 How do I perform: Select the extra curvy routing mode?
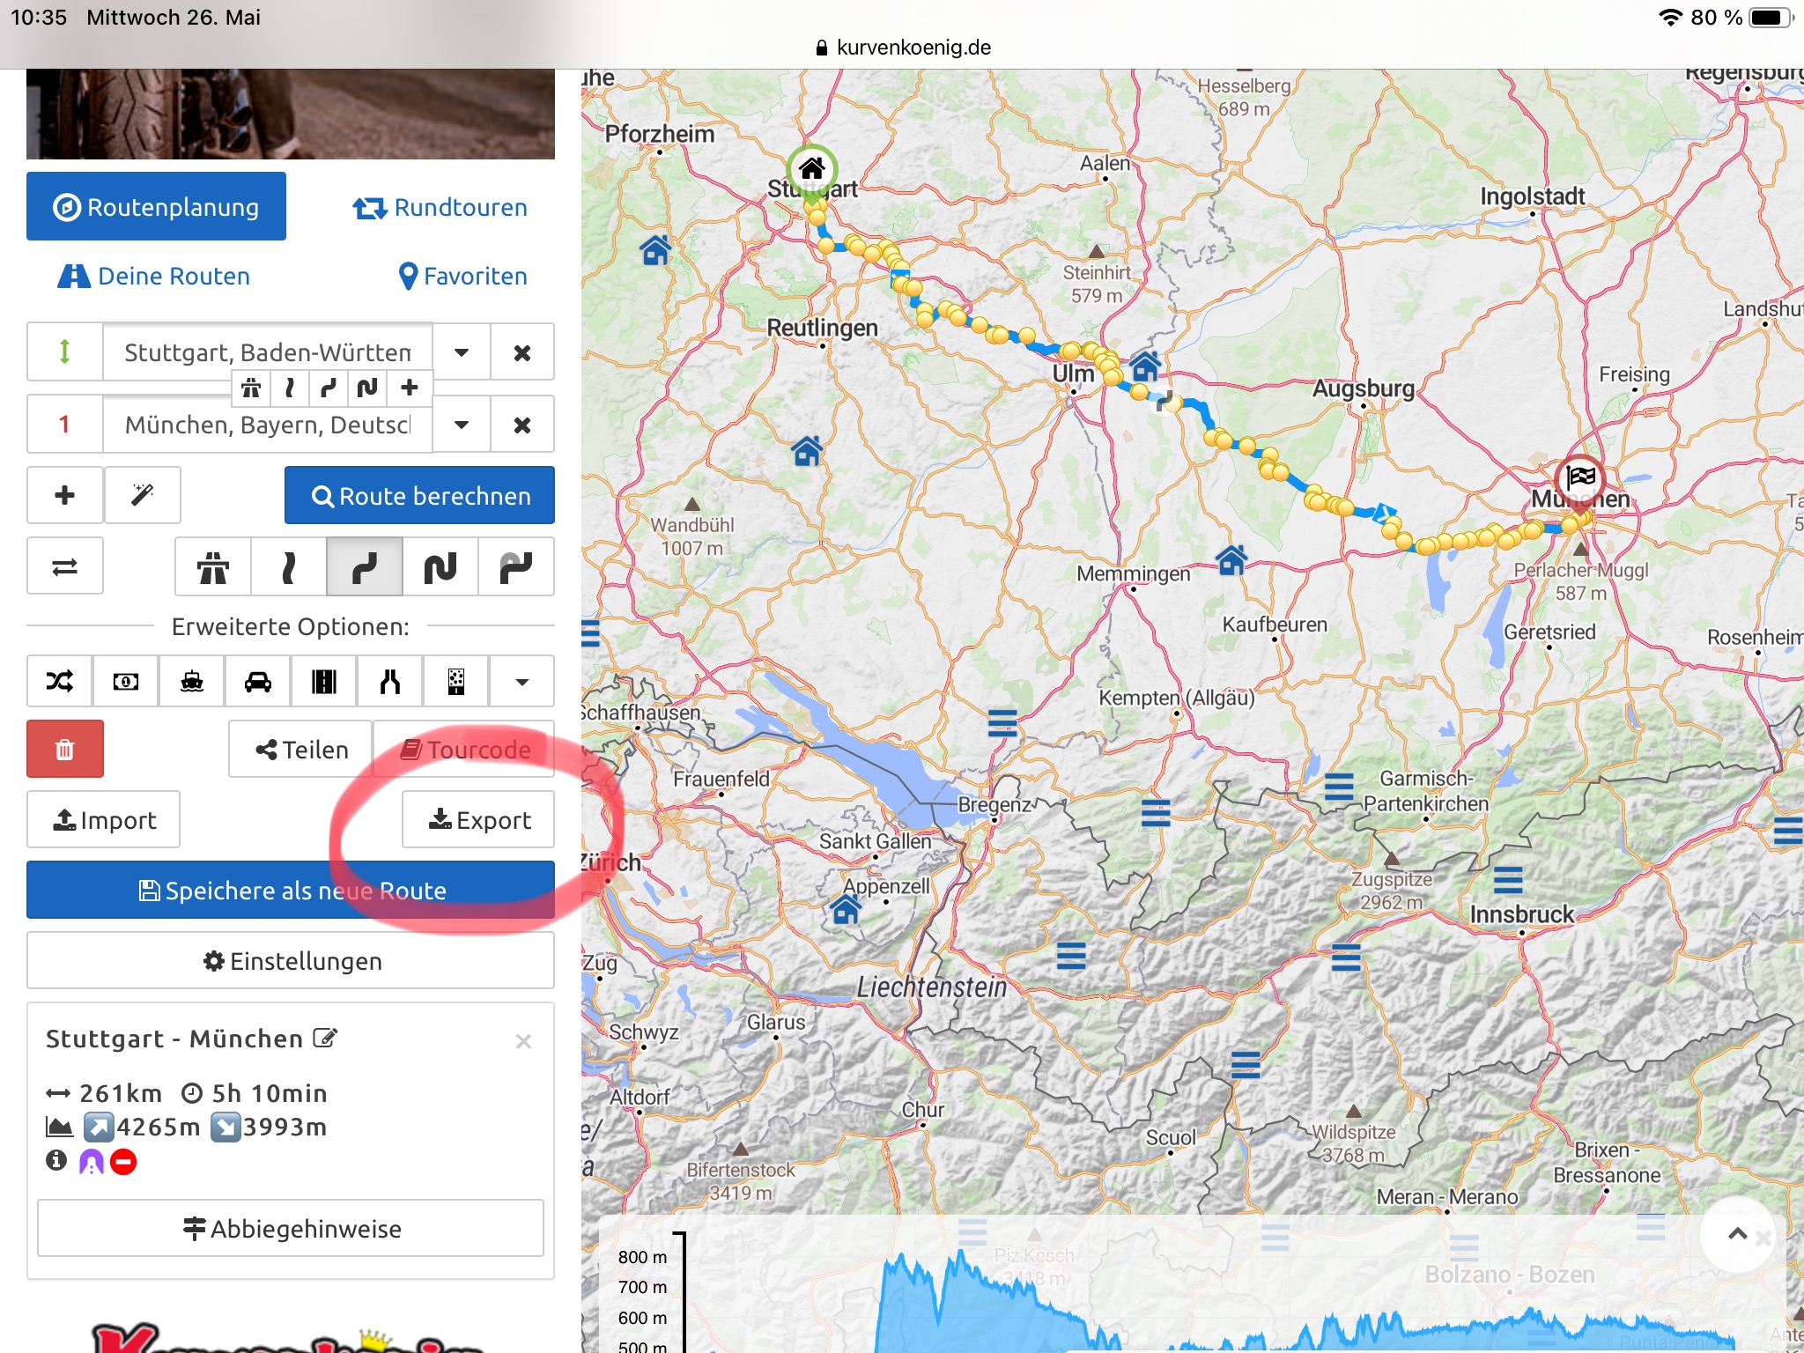(x=516, y=567)
